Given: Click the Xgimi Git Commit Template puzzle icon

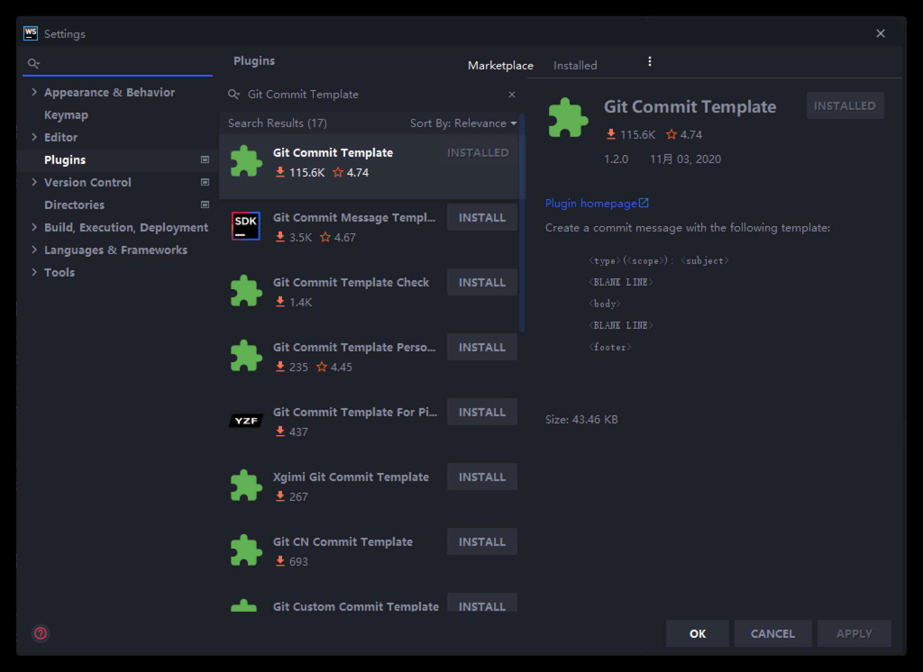Looking at the screenshot, I should (x=246, y=486).
